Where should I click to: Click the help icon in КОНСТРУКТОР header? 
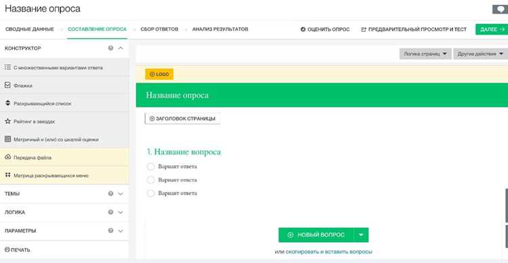(111, 48)
